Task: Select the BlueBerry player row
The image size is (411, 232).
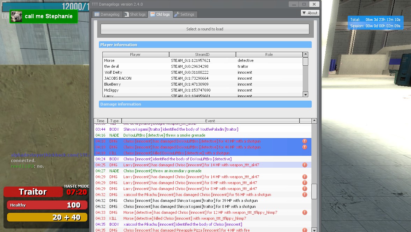Action: click(x=202, y=85)
